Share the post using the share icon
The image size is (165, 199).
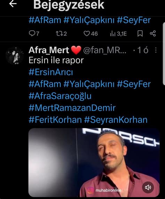click(153, 33)
